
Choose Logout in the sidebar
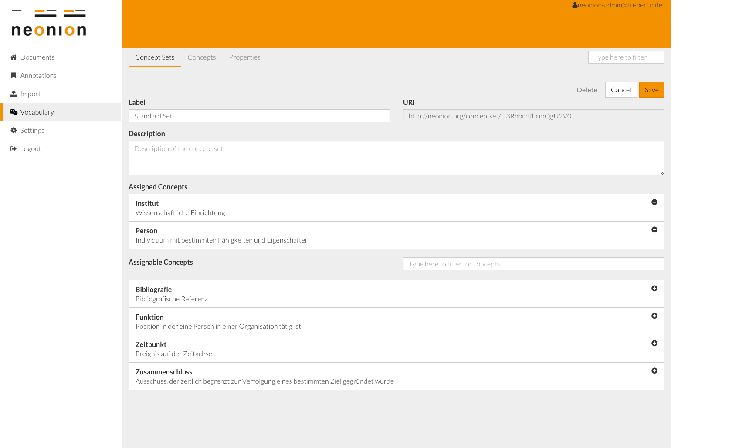tap(61, 148)
